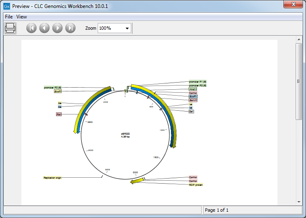Image resolution: width=306 pixels, height=218 pixels.
Task: Click the HindIII restriction site label
Action: pos(193,89)
